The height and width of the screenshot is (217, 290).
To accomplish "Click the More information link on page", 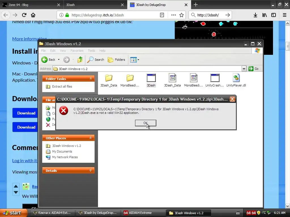I will (x=29, y=39).
